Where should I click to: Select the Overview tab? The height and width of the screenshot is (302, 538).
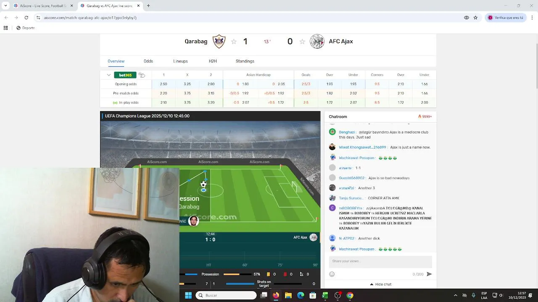point(116,61)
